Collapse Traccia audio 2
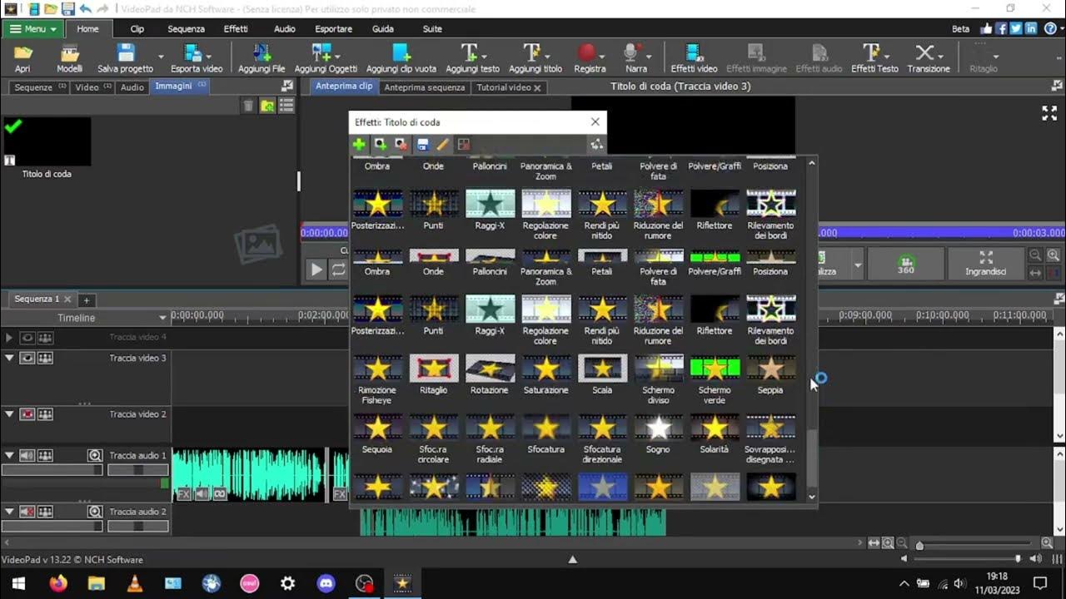The image size is (1066, 599). coord(9,511)
